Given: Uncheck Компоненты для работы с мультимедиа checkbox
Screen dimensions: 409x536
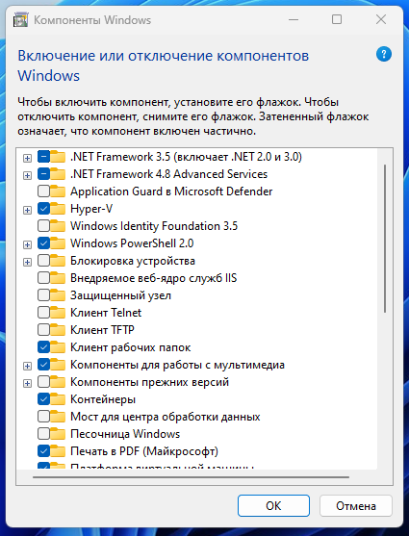Looking at the screenshot, I should (x=43, y=365).
